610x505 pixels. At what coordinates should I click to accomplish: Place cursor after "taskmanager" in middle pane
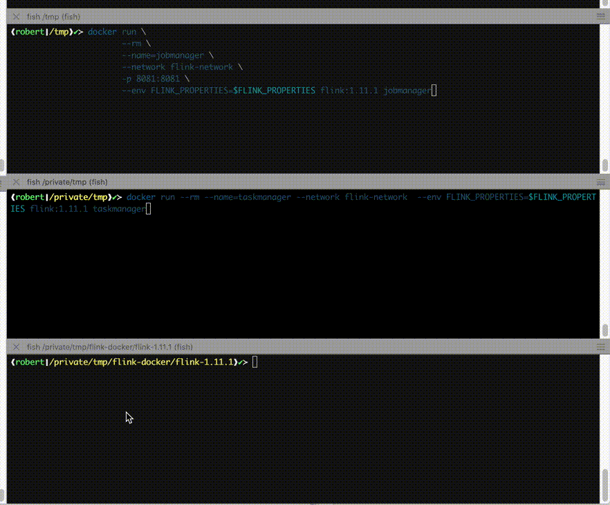tap(148, 209)
